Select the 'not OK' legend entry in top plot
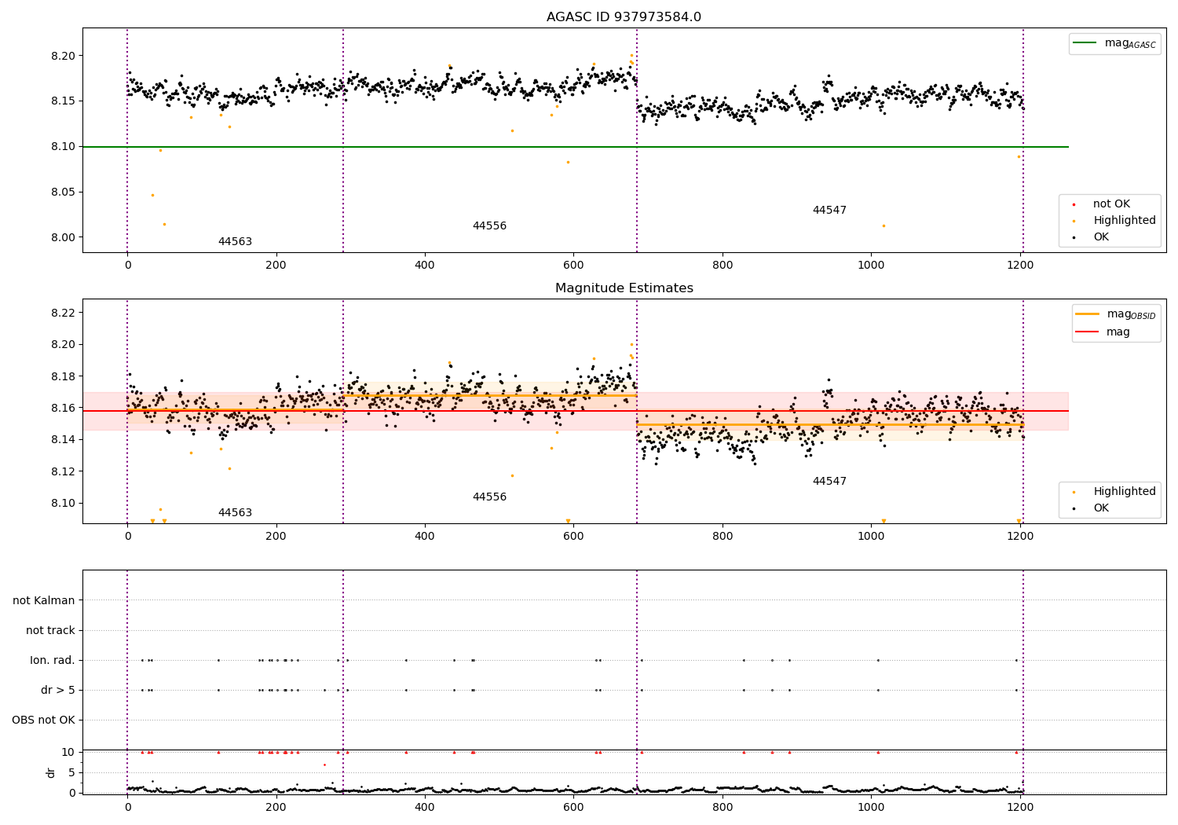Viewport: 1178px width, 825px height. (1111, 204)
